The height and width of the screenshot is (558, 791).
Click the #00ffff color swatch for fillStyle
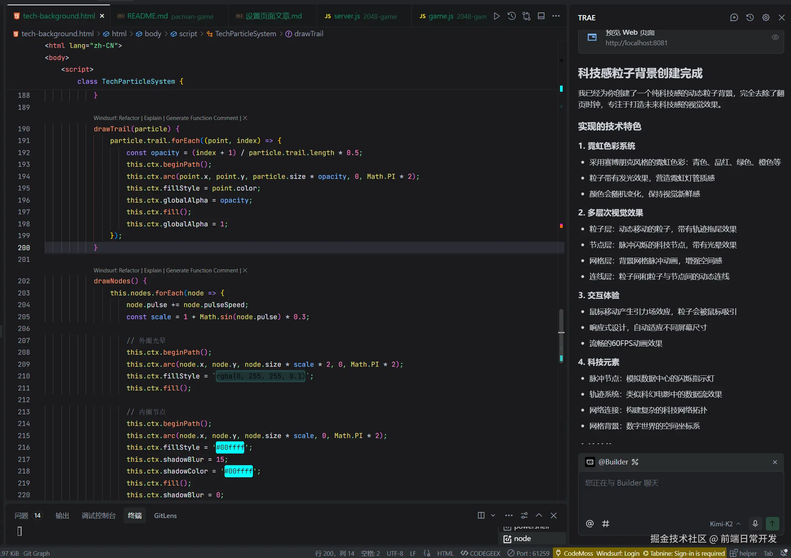pyautogui.click(x=230, y=447)
